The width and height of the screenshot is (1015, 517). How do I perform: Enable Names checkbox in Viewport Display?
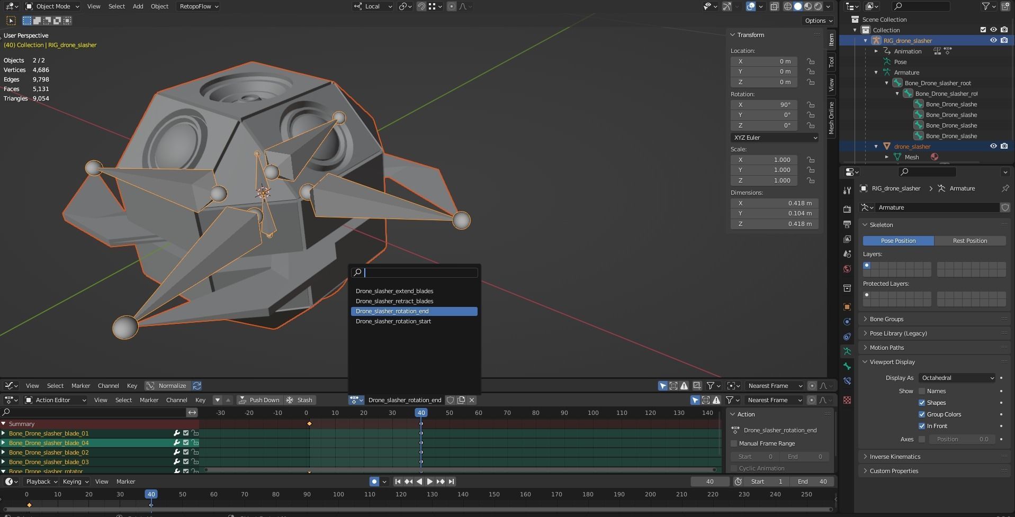922,391
